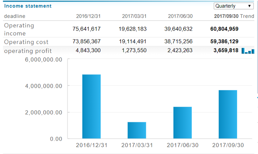Click the 2017/03/31 x-axis label
Screen dimensions: 258x154
[x=137, y=145]
